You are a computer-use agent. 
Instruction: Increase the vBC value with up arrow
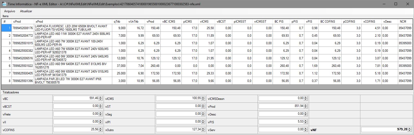coord(101,97)
